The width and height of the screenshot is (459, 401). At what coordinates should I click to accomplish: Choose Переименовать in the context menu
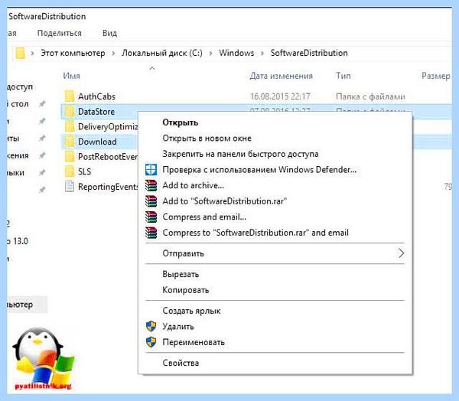click(194, 342)
